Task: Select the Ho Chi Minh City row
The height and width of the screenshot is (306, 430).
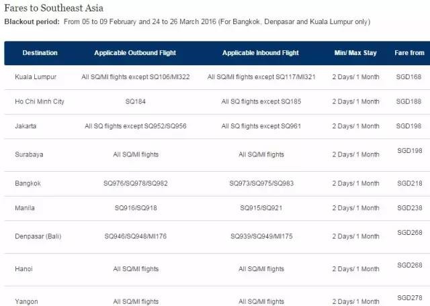Action: point(40,102)
